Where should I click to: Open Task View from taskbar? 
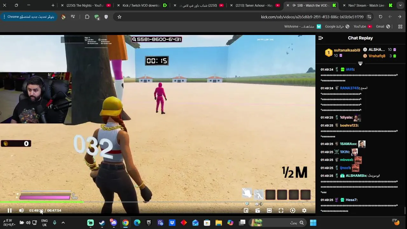(x=242, y=223)
